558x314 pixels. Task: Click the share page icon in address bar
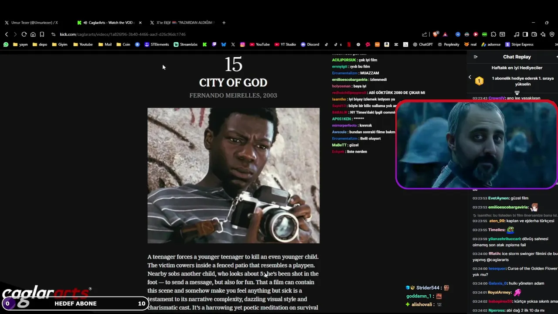425,34
